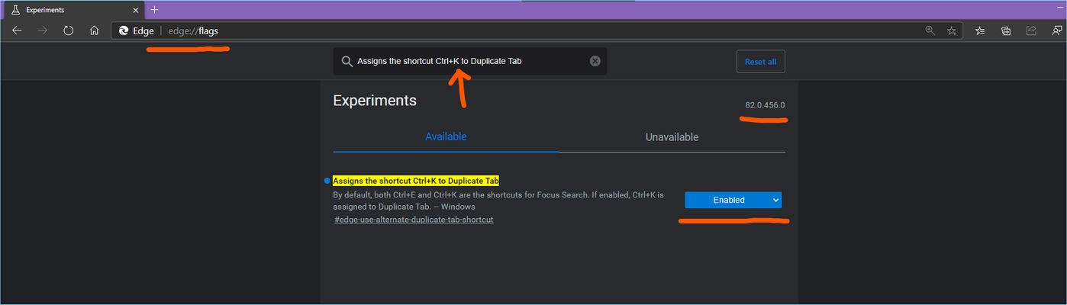Screen dimensions: 1067x305
Task: Open the Favorites list icon
Action: (x=980, y=31)
